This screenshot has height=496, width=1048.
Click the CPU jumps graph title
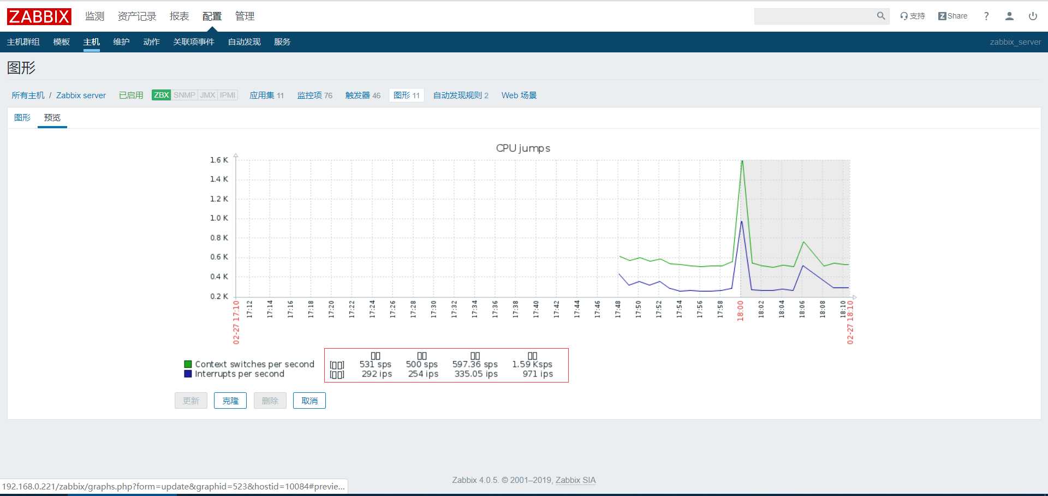coord(523,148)
